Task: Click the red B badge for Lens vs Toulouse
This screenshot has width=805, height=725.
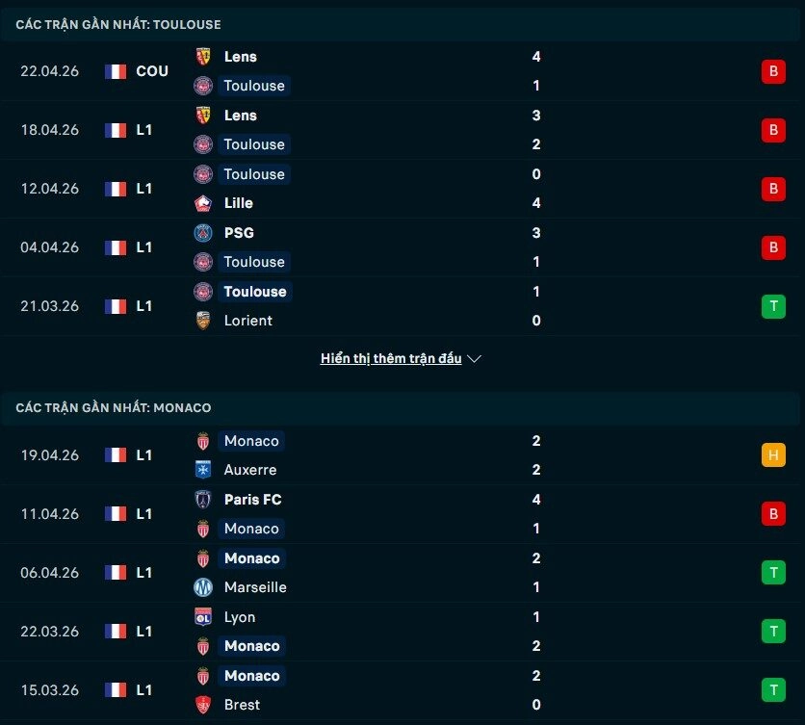Action: coord(773,71)
